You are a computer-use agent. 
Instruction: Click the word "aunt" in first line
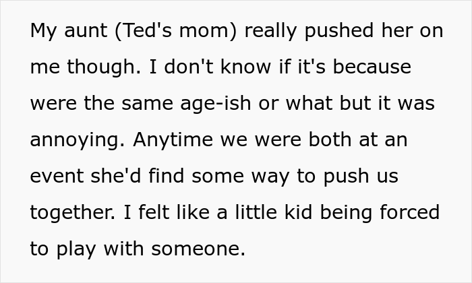point(86,31)
